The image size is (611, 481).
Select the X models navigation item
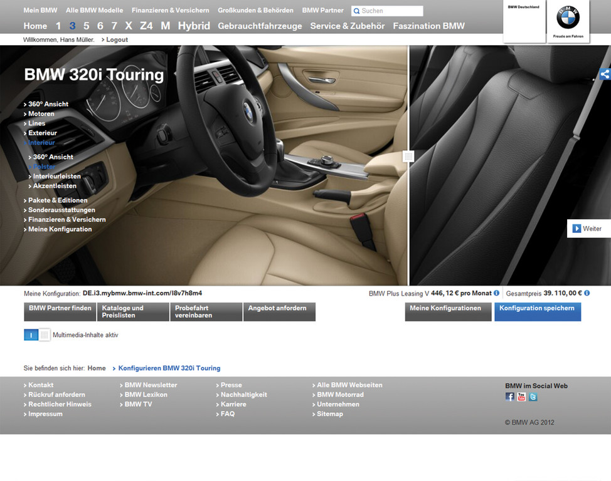tap(129, 26)
